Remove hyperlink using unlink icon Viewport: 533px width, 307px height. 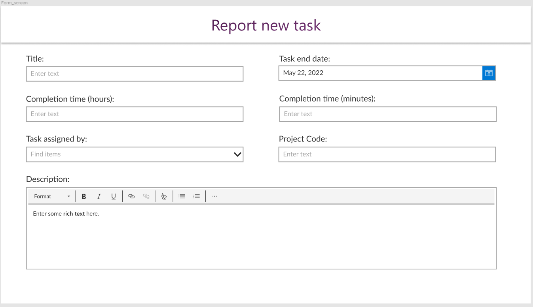(x=146, y=196)
